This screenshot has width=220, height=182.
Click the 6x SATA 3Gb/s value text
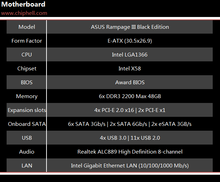click(x=87, y=124)
